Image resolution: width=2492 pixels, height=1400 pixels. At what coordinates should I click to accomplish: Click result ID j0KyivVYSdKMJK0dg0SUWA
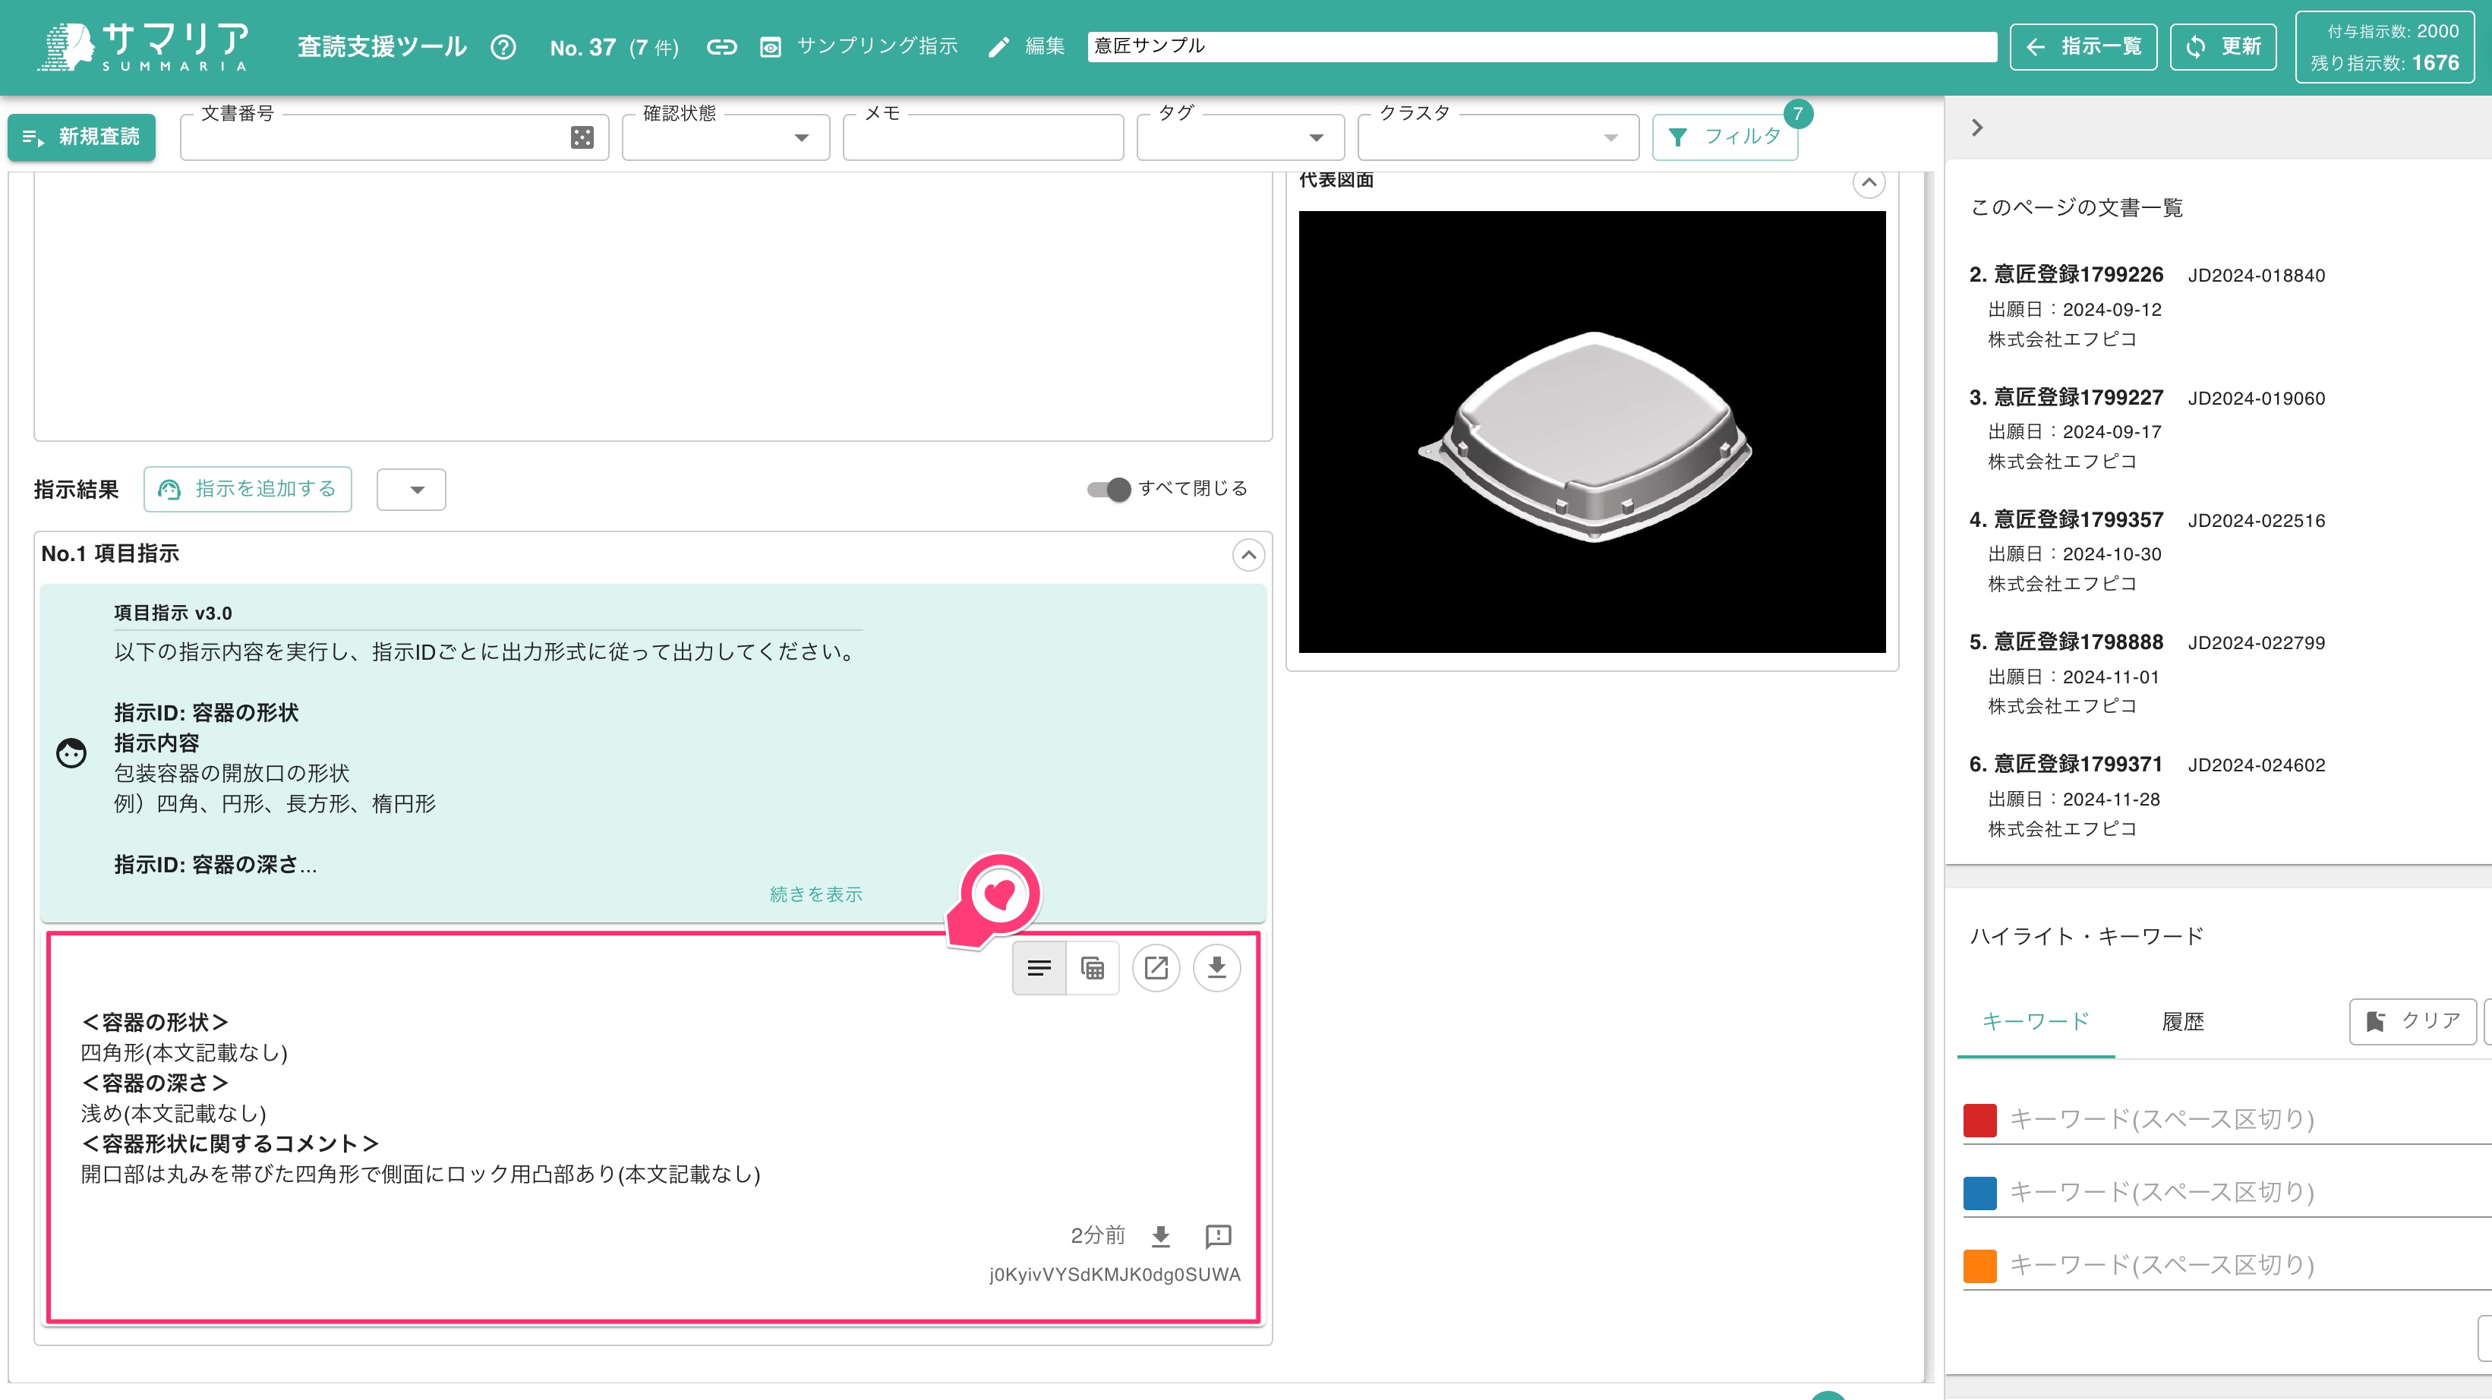click(x=1115, y=1274)
